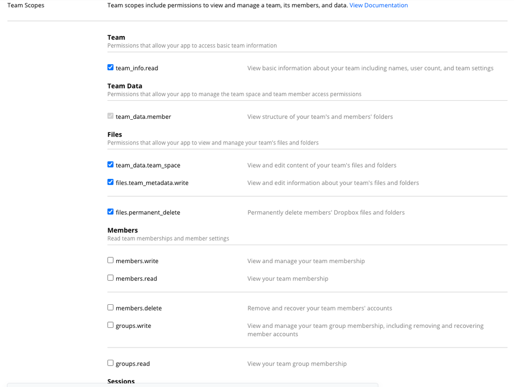Uncheck the team_info.read checkbox
This screenshot has width=514, height=387.
tap(111, 67)
